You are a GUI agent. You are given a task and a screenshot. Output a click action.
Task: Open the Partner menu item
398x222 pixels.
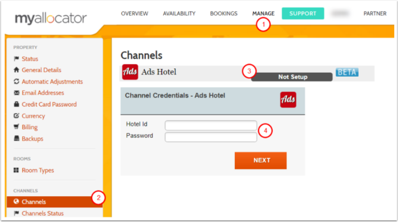point(375,14)
